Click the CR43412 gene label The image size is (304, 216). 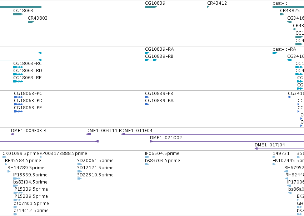click(x=217, y=3)
